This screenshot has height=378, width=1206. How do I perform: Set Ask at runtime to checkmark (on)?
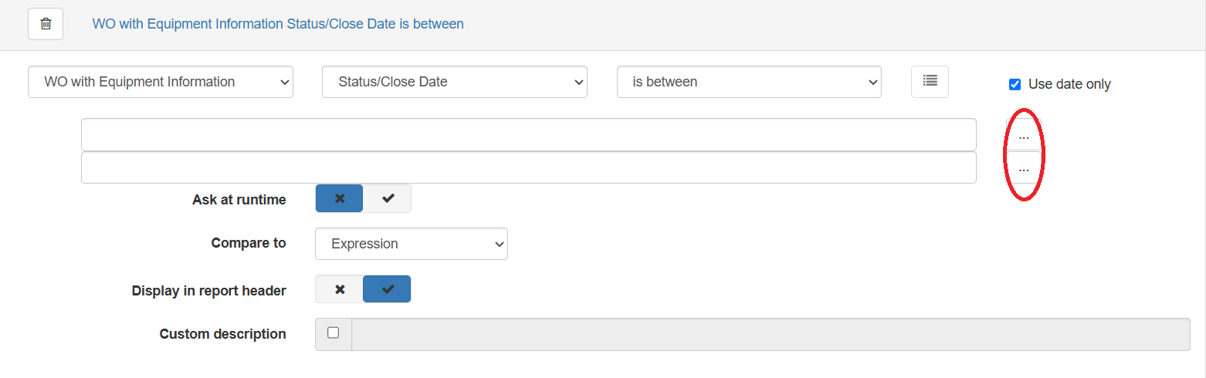[388, 198]
